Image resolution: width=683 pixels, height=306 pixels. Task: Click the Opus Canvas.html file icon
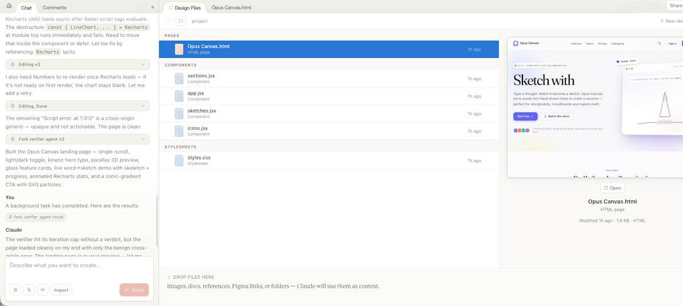(x=179, y=49)
